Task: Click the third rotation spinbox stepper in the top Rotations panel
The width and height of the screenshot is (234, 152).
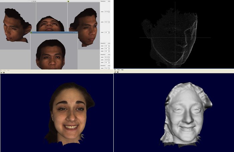Action: [x=109, y=32]
